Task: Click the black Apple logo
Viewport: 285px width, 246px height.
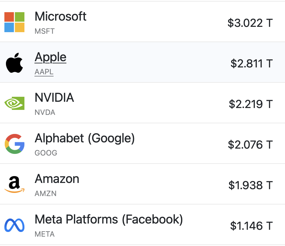Action: (x=14, y=63)
